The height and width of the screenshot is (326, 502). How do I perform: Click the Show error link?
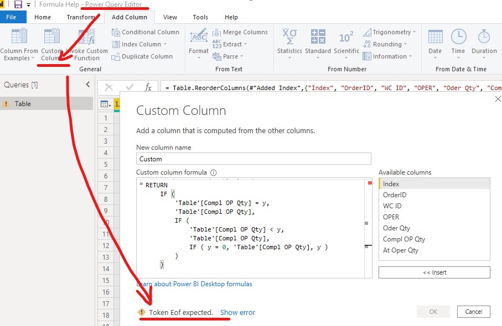click(237, 313)
